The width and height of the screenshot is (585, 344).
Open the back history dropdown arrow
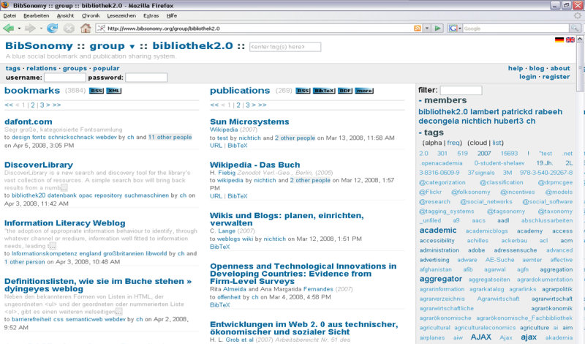[x=19, y=29]
